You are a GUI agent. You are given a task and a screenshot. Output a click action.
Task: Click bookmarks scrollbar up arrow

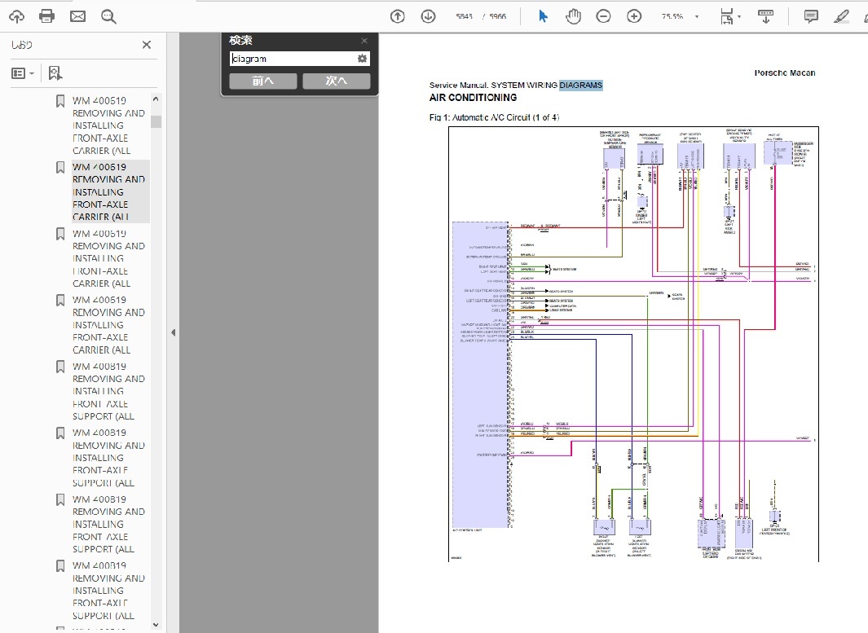(156, 99)
